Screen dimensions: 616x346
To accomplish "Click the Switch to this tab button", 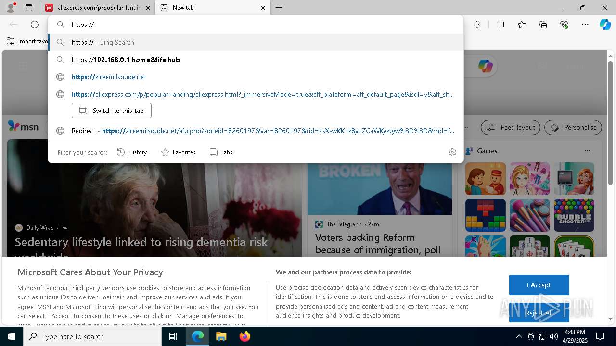I will [x=112, y=111].
